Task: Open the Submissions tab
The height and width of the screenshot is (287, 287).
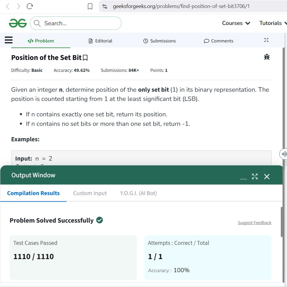Action: (159, 41)
